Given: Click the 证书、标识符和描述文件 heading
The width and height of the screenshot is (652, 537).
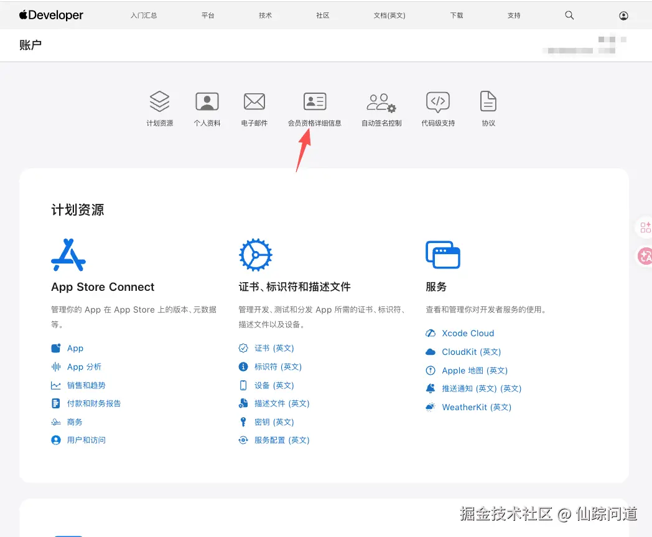Looking at the screenshot, I should click(294, 287).
